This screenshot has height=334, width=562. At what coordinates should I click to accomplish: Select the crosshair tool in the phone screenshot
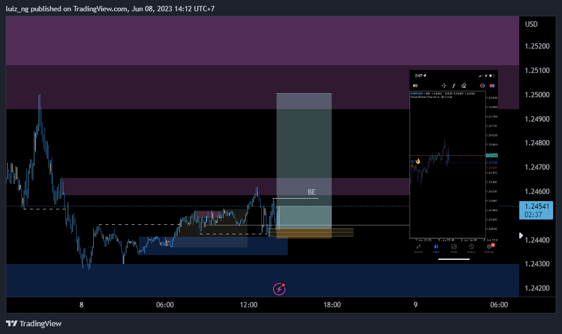(444, 85)
